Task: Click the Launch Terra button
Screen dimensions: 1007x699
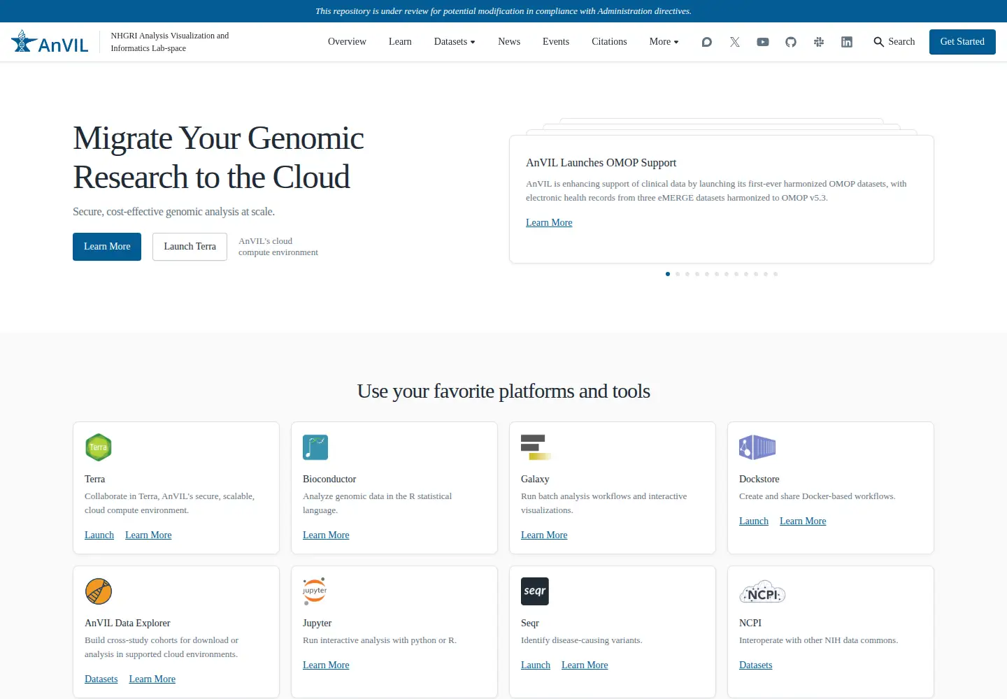Action: point(190,247)
